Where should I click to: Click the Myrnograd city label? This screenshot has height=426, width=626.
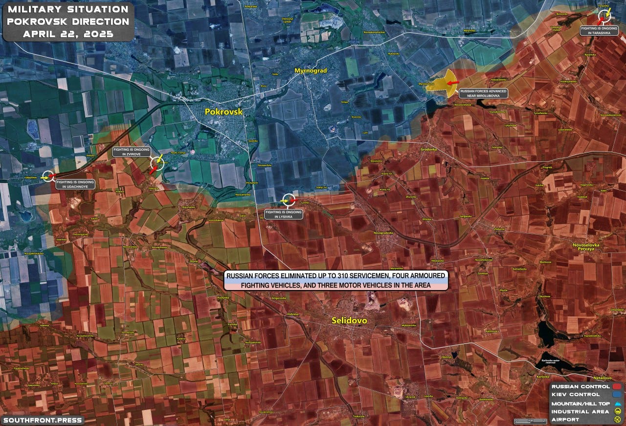[x=310, y=71]
